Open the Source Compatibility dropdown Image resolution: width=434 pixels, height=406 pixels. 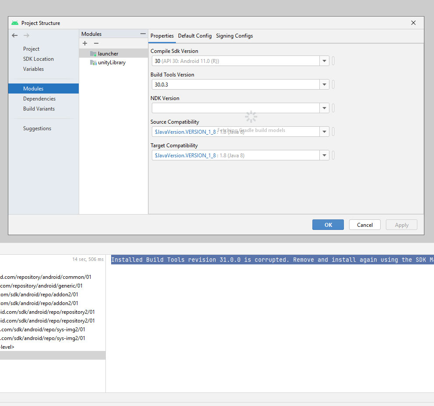(x=324, y=132)
